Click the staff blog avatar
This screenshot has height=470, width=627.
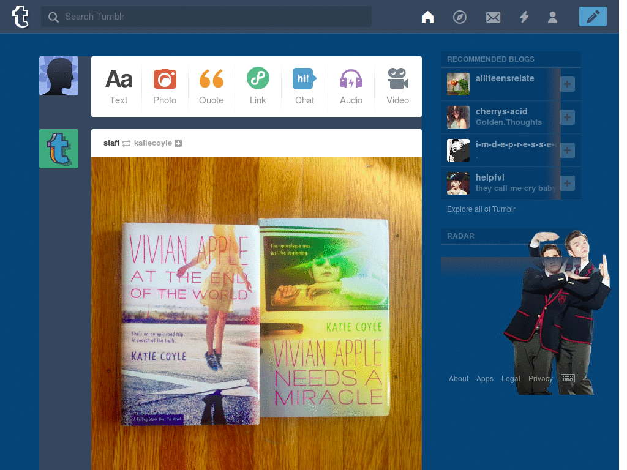(x=59, y=149)
